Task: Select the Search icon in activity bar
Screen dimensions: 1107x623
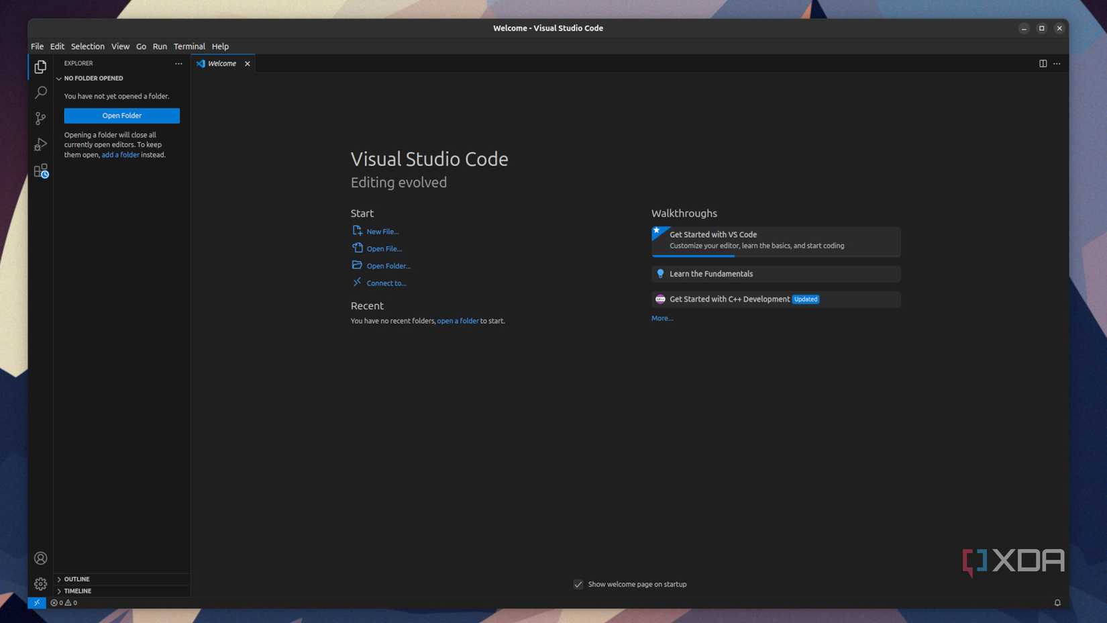Action: click(40, 92)
